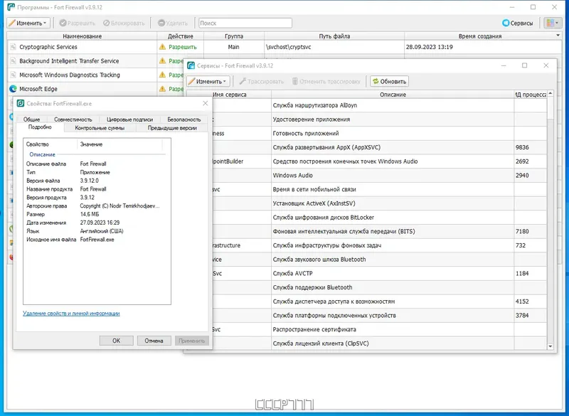569x416 pixels.
Task: Select the Cryptographic Services row
Action: 284,47
